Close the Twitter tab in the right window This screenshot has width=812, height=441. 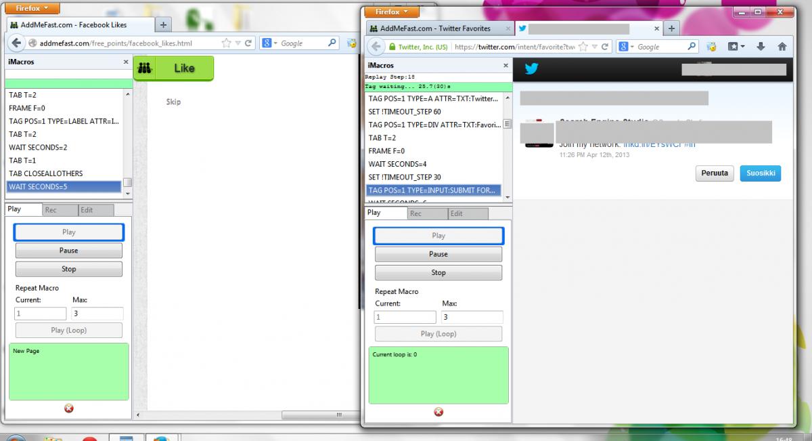(656, 29)
